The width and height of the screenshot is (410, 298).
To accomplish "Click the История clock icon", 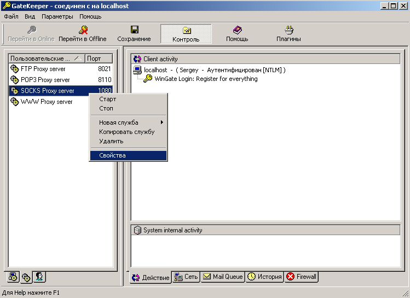I will pyautogui.click(x=251, y=276).
